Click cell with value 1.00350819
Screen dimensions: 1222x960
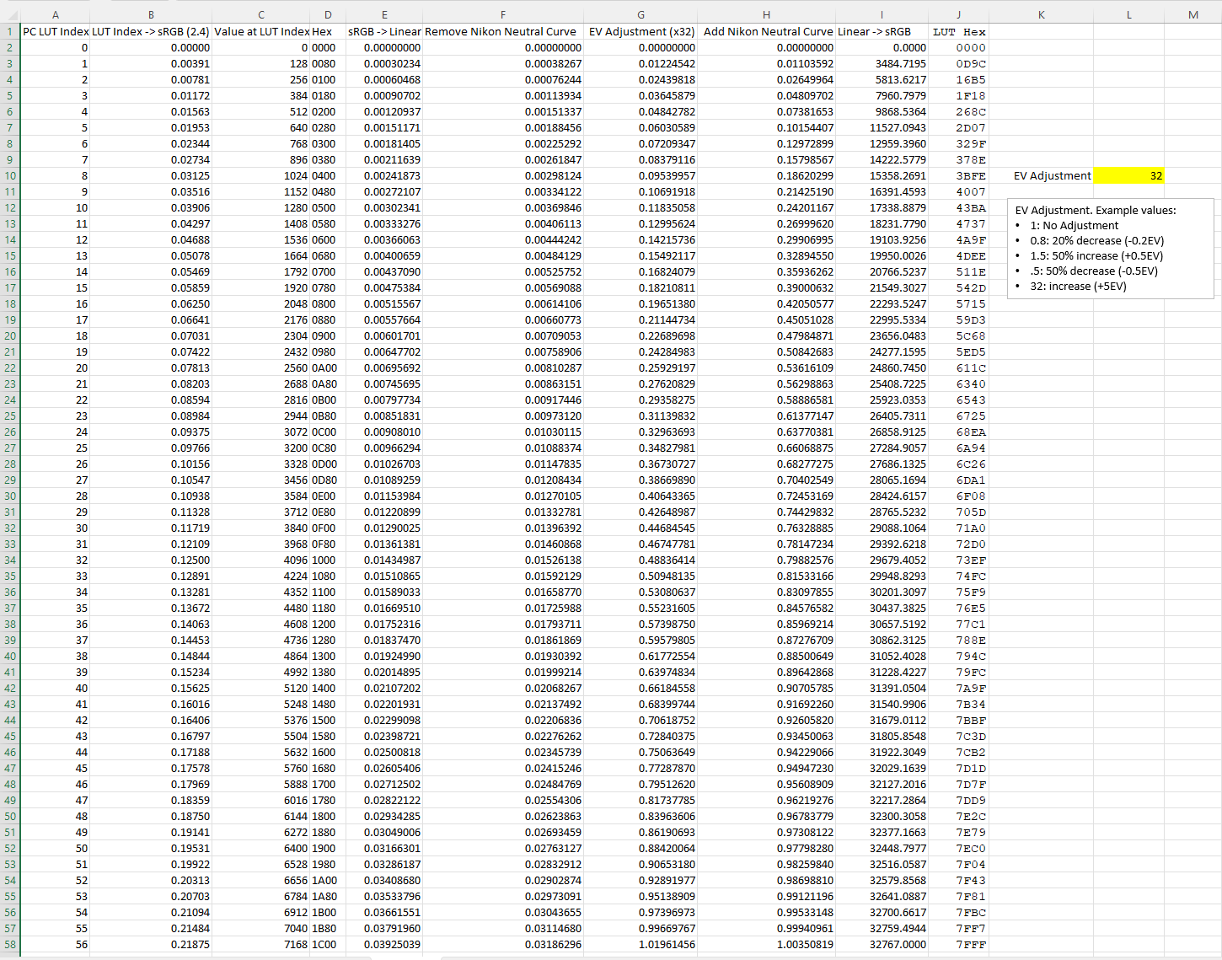767,944
